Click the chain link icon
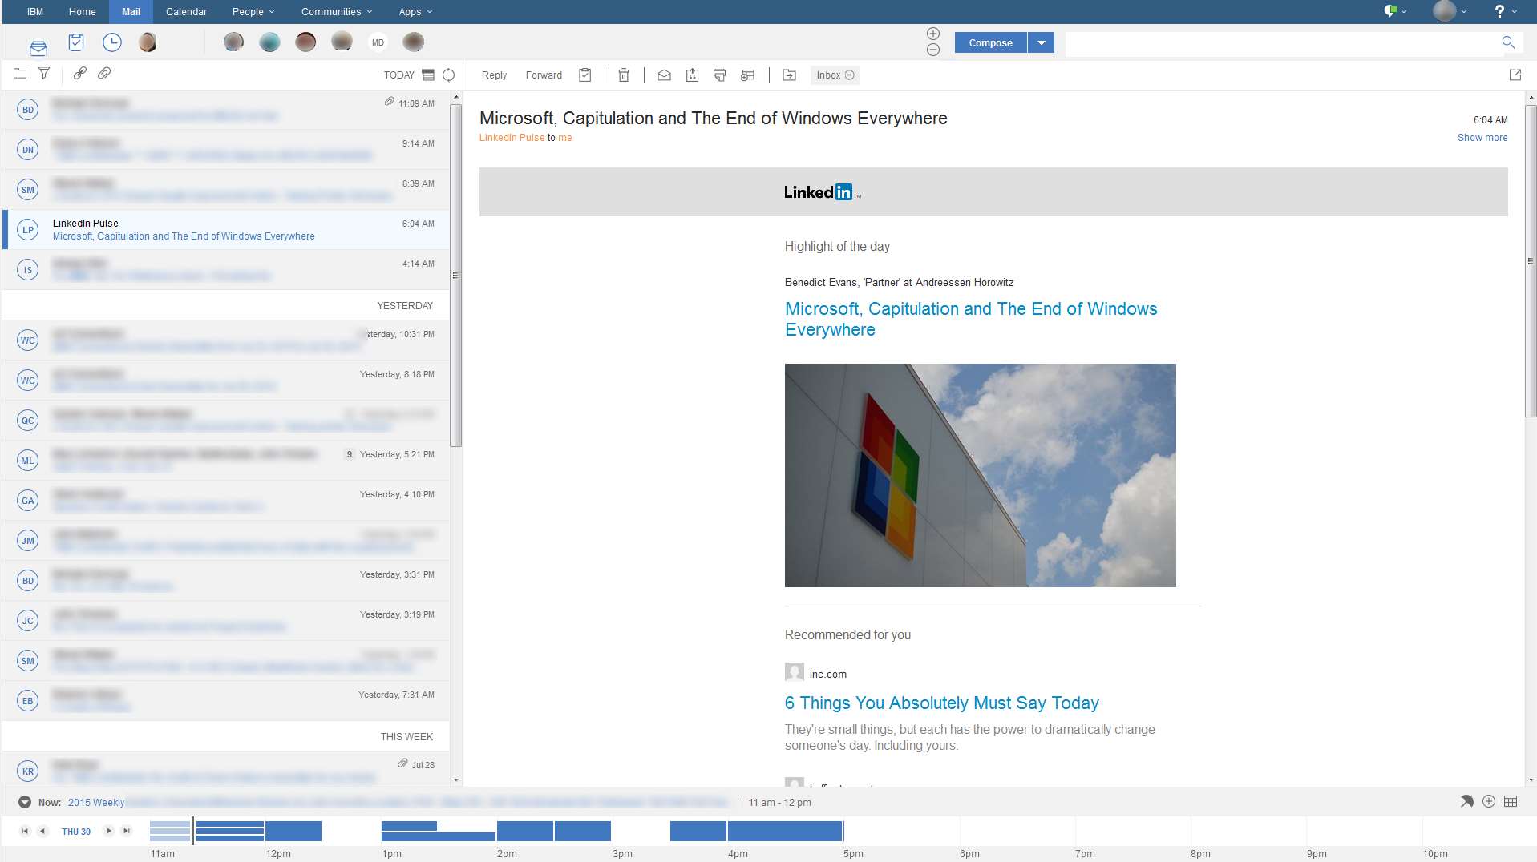The width and height of the screenshot is (1537, 862). coord(80,74)
